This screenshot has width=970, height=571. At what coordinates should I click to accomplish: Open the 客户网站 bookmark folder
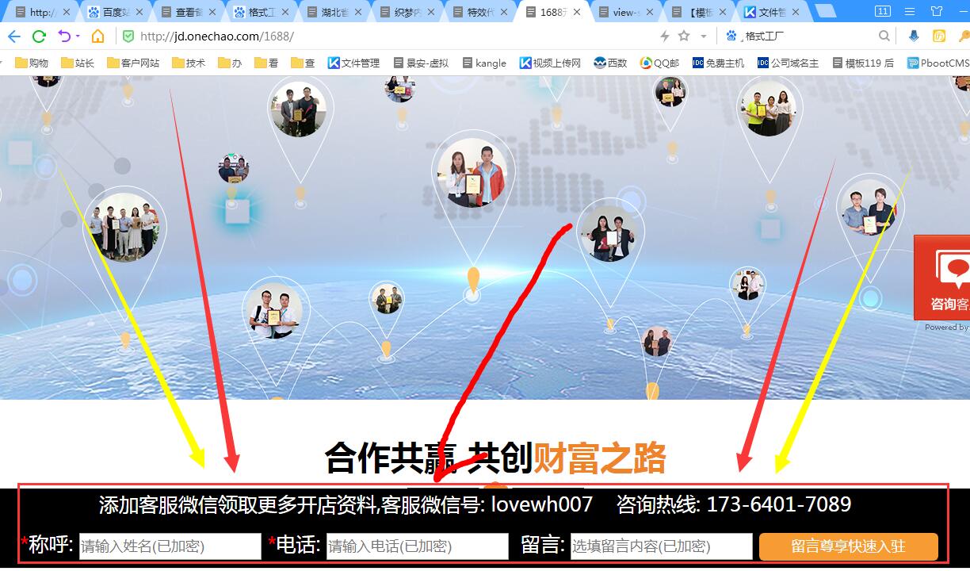tap(133, 63)
